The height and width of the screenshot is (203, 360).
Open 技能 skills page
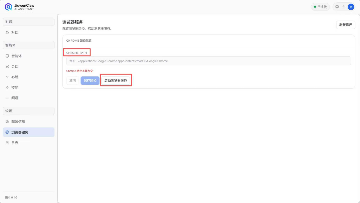(x=28, y=87)
